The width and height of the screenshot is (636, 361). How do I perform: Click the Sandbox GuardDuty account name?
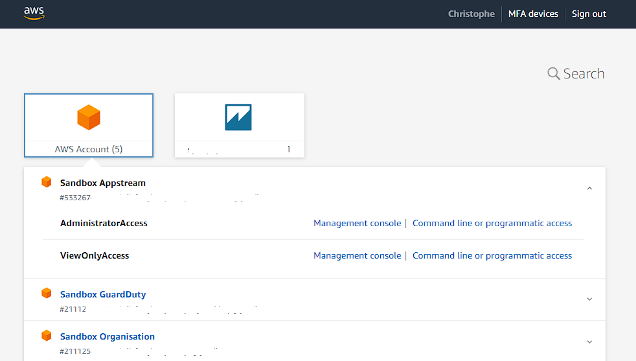103,294
